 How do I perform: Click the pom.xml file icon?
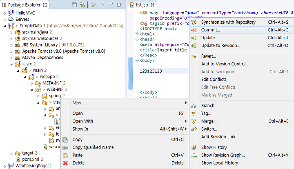pyautogui.click(x=18, y=160)
